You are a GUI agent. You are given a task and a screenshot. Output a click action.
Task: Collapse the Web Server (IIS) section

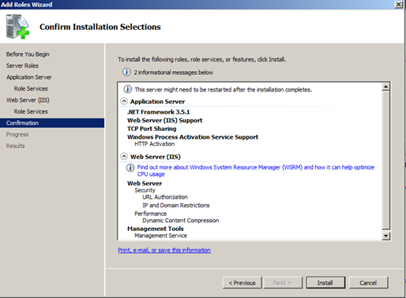(x=124, y=156)
